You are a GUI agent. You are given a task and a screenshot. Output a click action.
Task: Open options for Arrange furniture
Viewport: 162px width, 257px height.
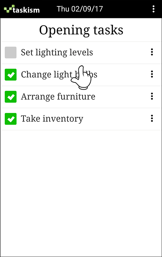[x=152, y=96]
